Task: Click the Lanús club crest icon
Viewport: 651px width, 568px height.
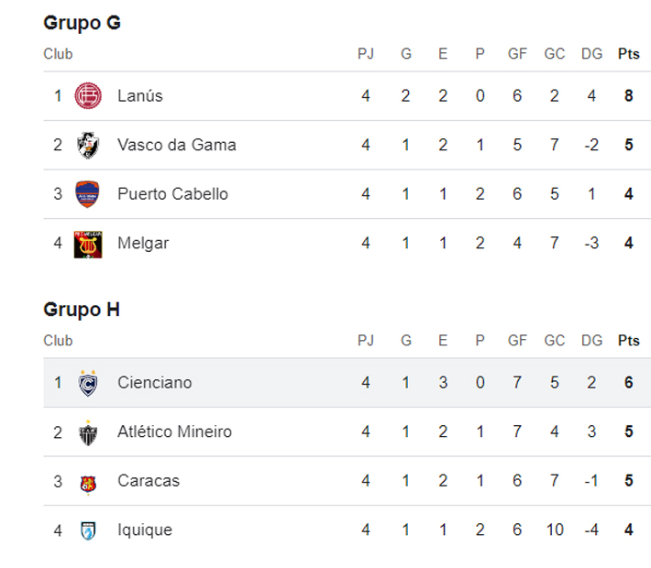Action: pos(88,95)
